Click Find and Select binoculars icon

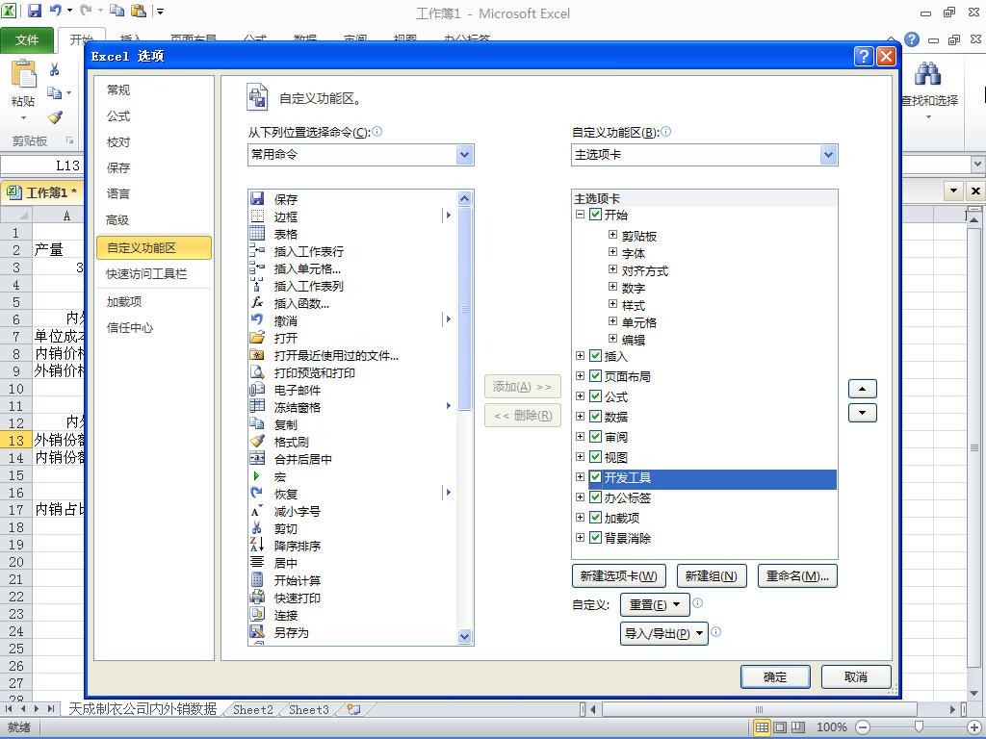tap(927, 74)
